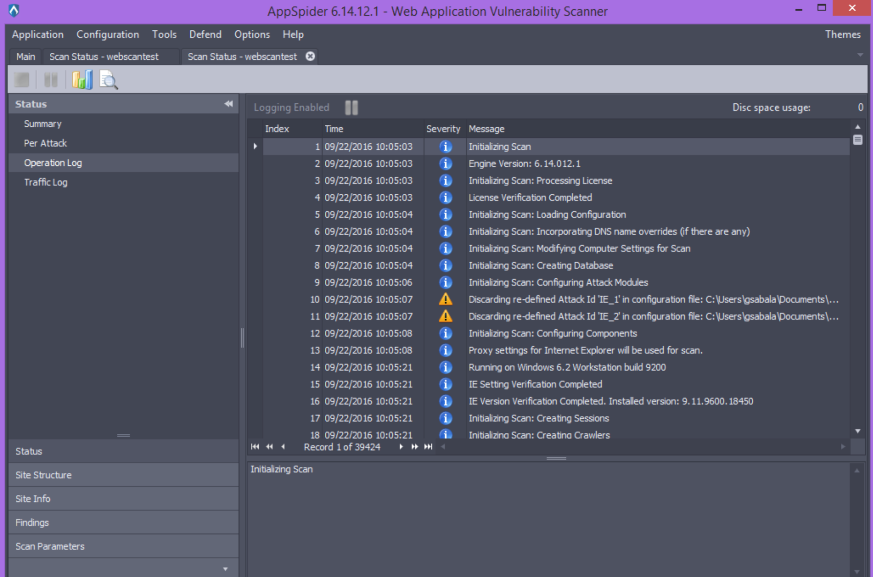The image size is (873, 577).
Task: Go to previous record arrow
Action: tap(283, 446)
